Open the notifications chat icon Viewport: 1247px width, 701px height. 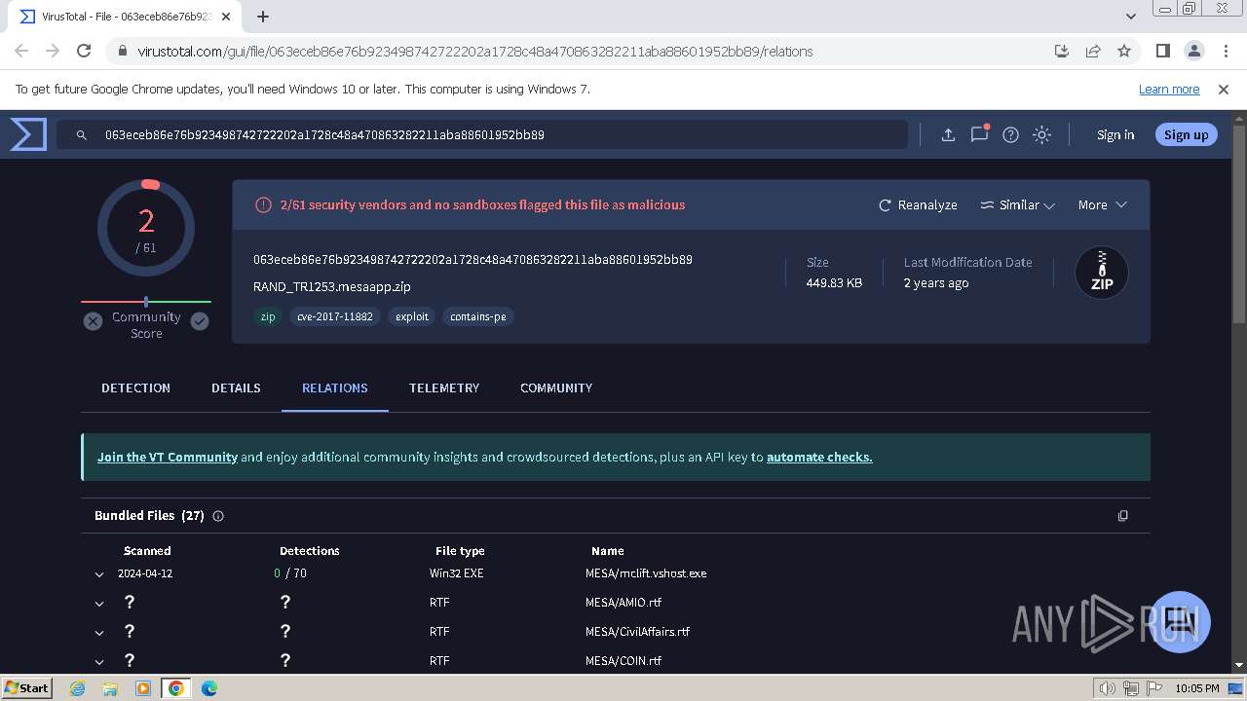[980, 134]
